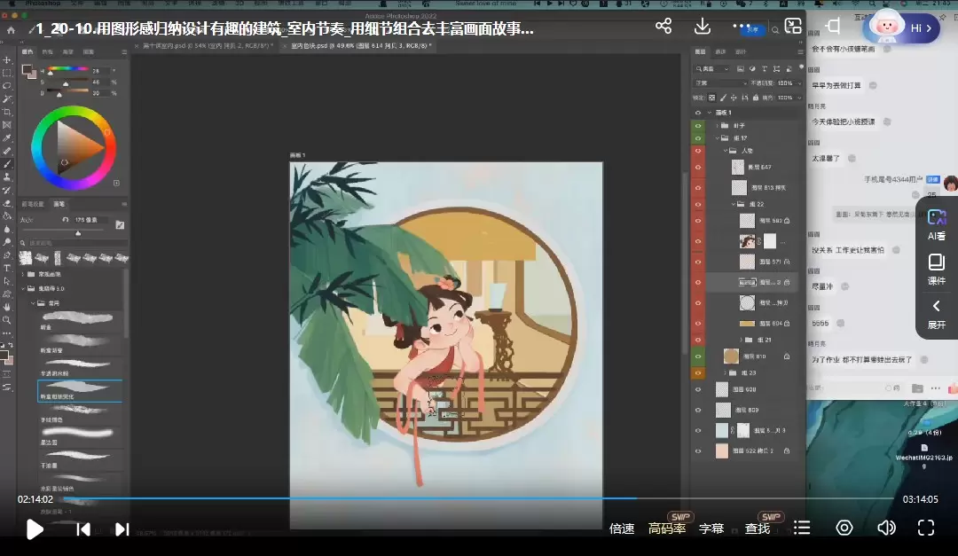The image size is (958, 556).
Task: Switch to the 图层 layers tab
Action: (700, 52)
